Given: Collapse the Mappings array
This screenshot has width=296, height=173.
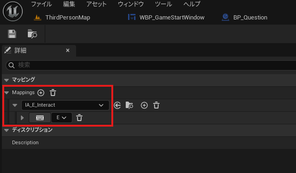Looking at the screenshot, I should point(6,93).
